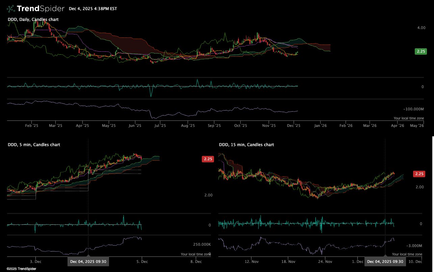
Task: Click the Feb '26 date label
Action: [346, 126]
